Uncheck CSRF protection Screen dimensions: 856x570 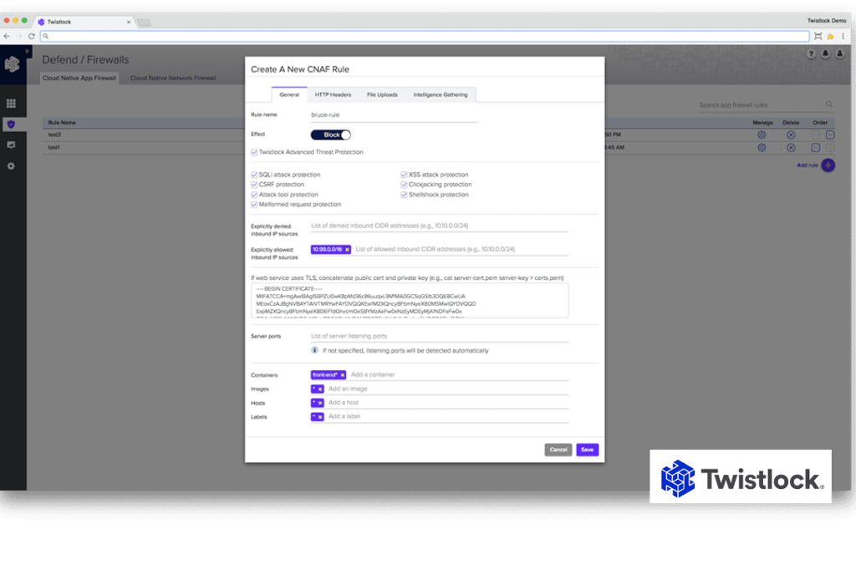254,185
